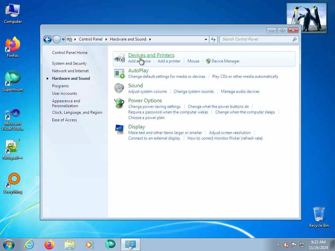Select the Microsoft Visual Studio desktop shortcut

(x=13, y=120)
